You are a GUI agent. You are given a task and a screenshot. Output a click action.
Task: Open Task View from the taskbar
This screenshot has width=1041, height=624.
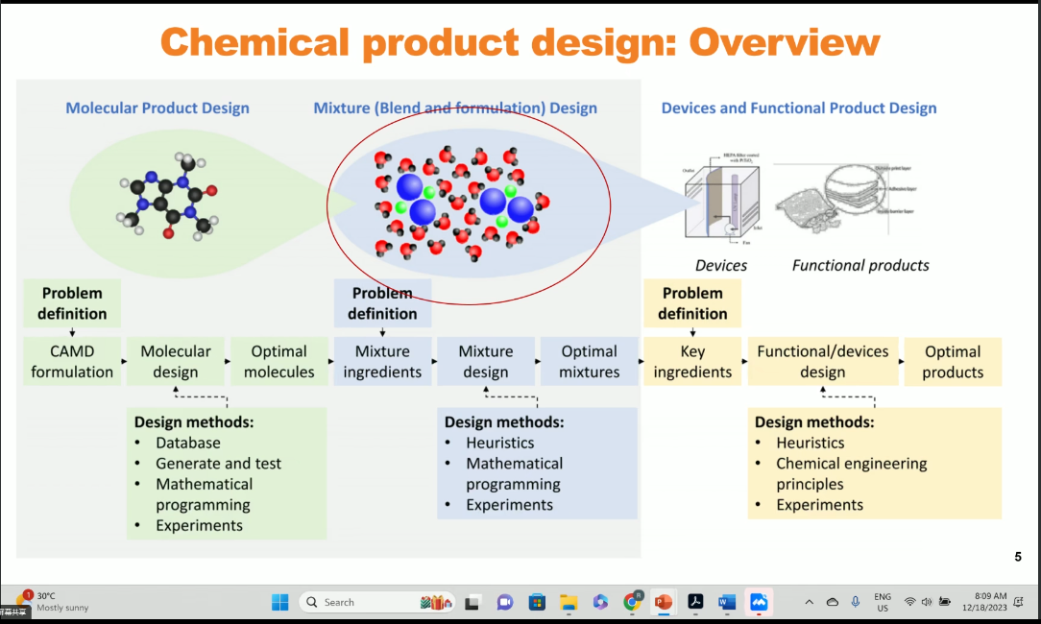(x=472, y=602)
